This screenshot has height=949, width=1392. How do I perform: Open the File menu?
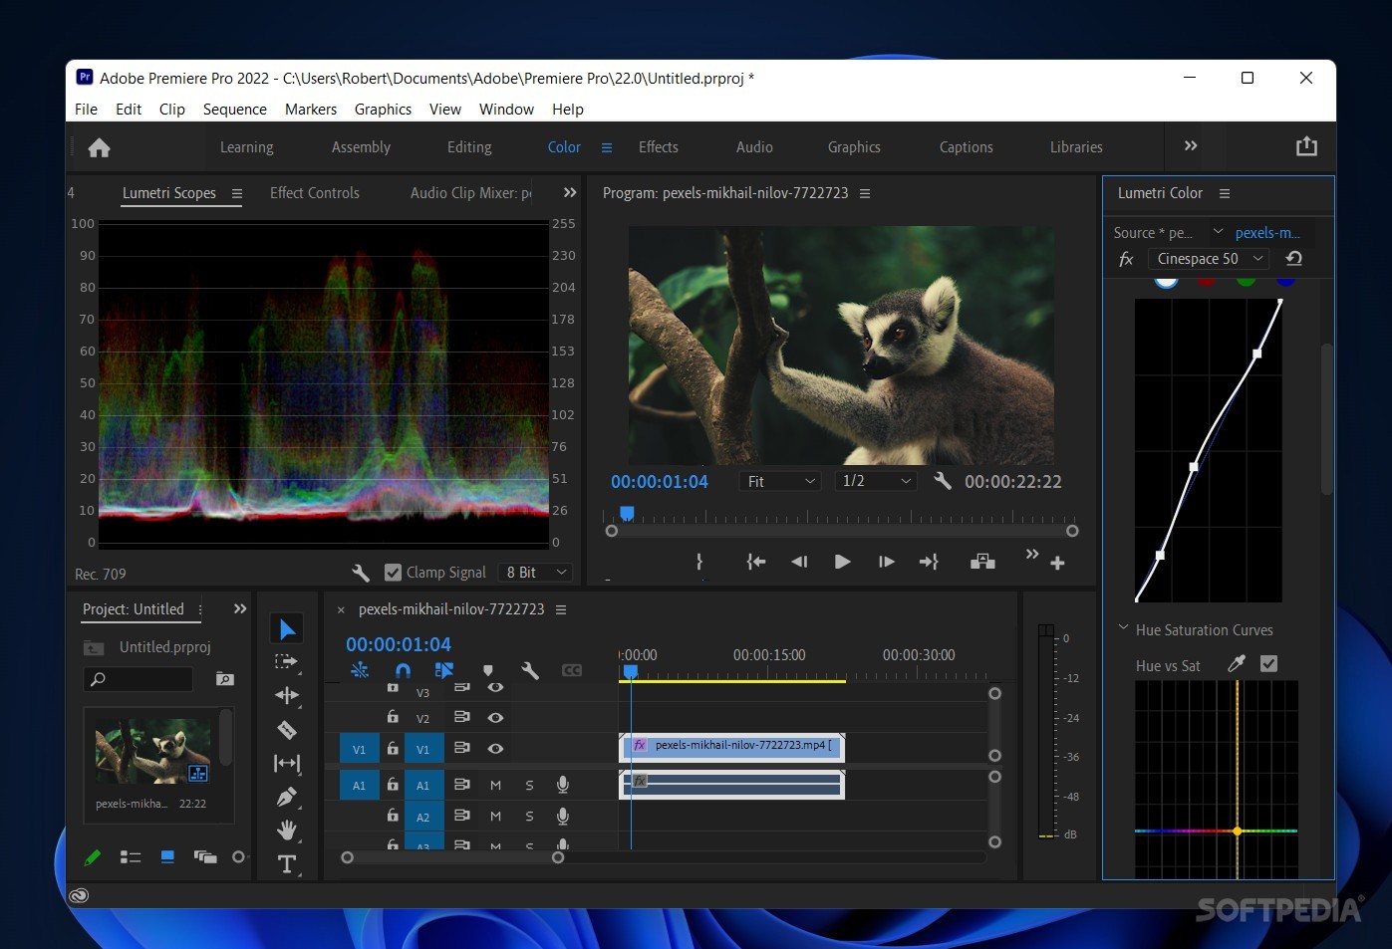86,110
